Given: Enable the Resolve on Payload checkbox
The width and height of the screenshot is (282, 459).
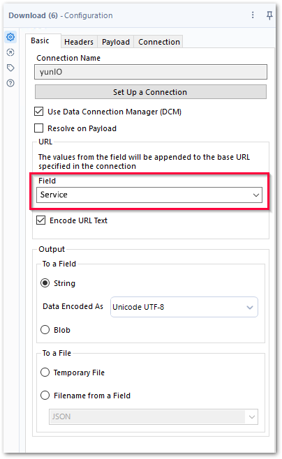Looking at the screenshot, I should 39,128.
